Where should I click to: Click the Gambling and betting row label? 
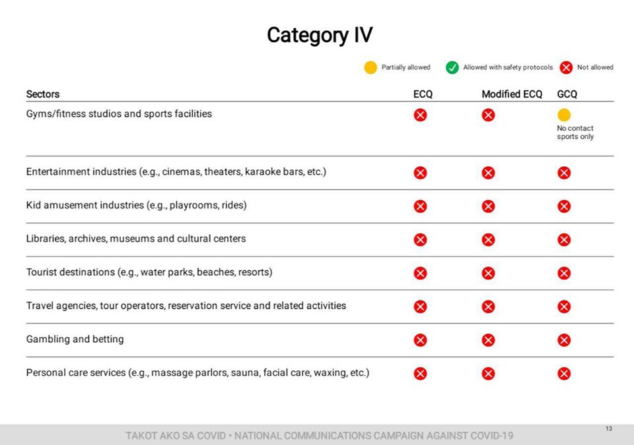(75, 340)
